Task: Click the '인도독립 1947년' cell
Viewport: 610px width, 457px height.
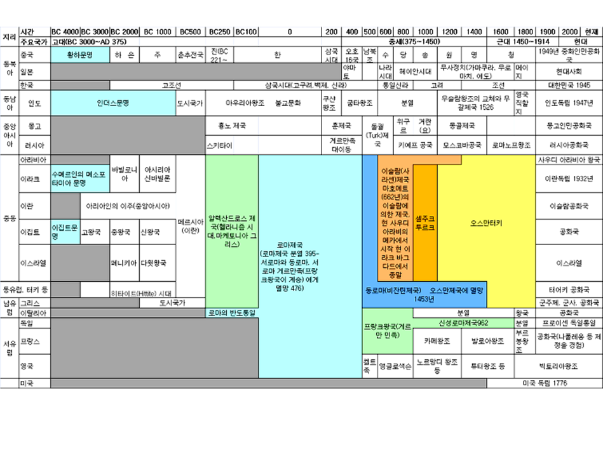Action: coord(569,103)
